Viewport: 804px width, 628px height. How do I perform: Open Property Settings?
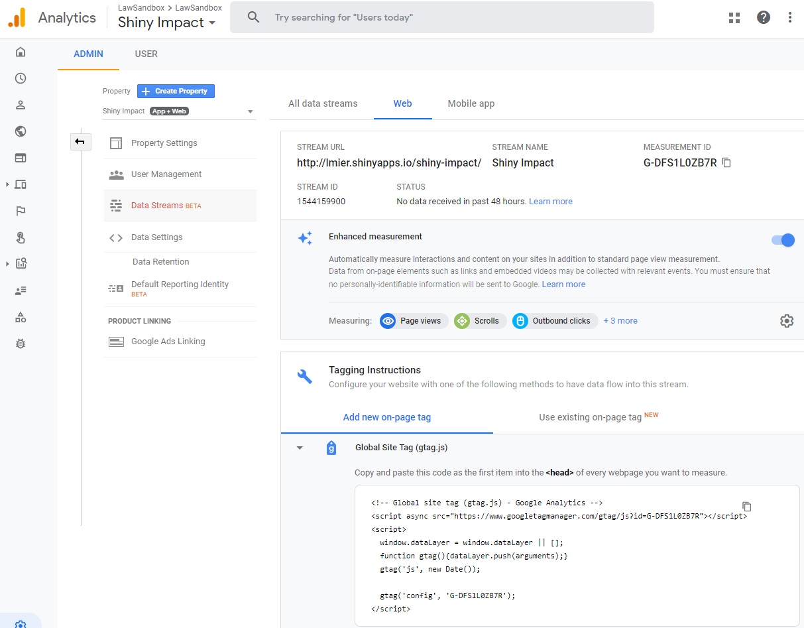tap(180, 143)
